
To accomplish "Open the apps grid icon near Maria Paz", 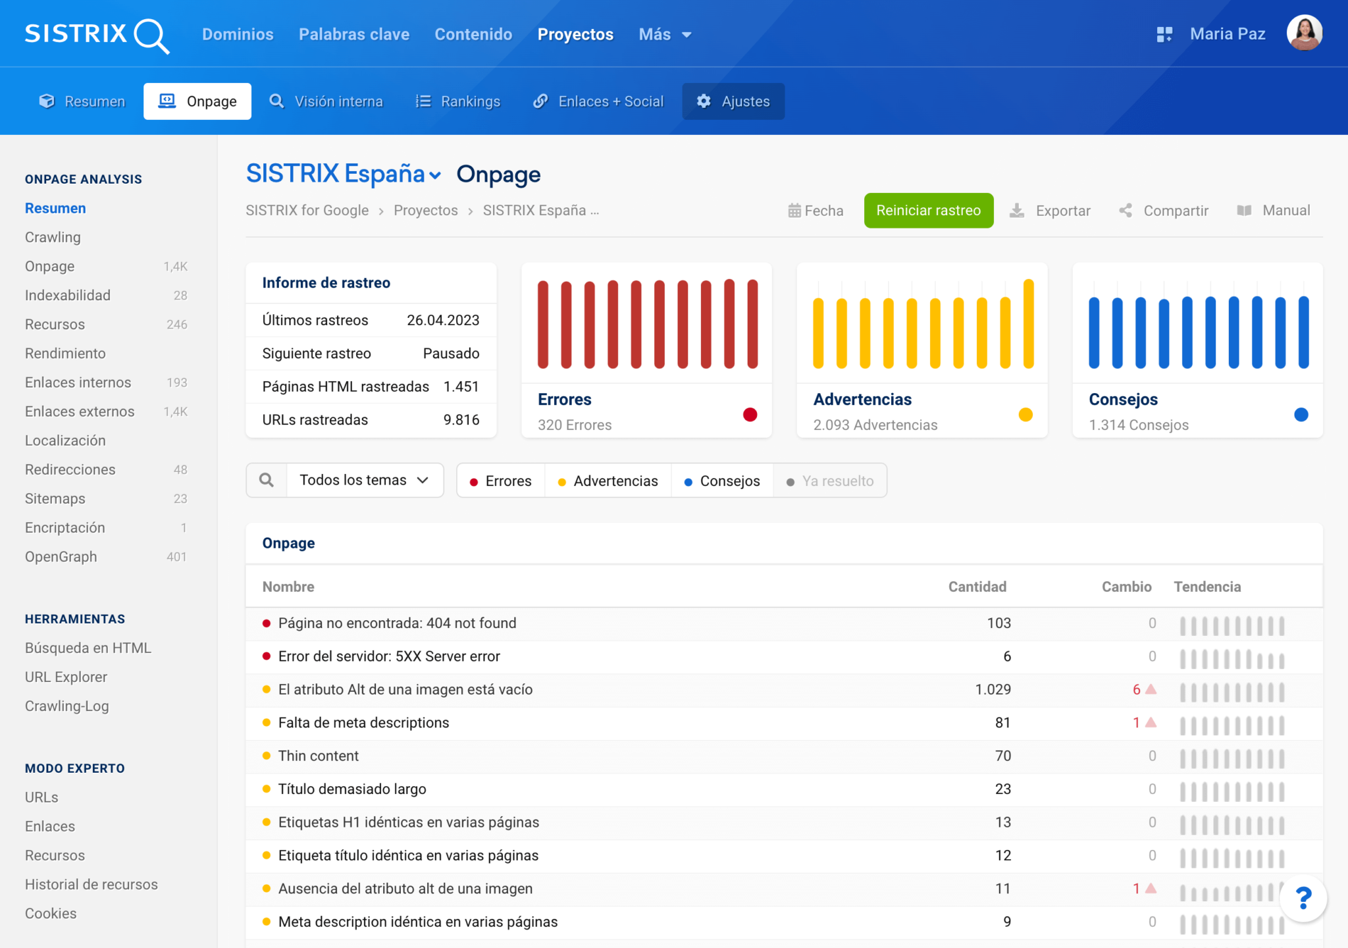I will tap(1164, 34).
